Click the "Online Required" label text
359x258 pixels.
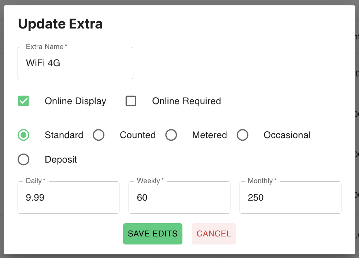(x=186, y=101)
